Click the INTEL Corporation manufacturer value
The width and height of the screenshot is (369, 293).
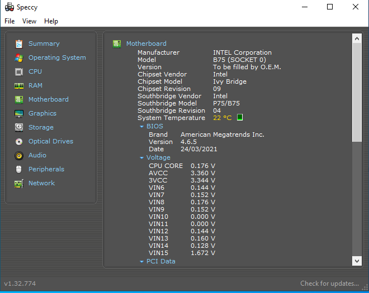coord(242,52)
